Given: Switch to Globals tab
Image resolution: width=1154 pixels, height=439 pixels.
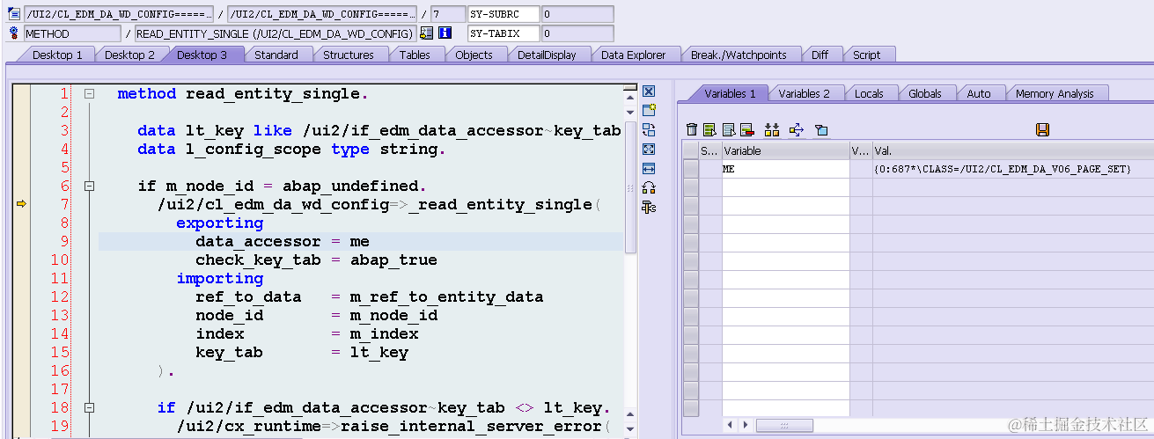Looking at the screenshot, I should [925, 93].
